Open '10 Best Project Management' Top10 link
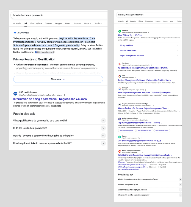 [143, 68]
